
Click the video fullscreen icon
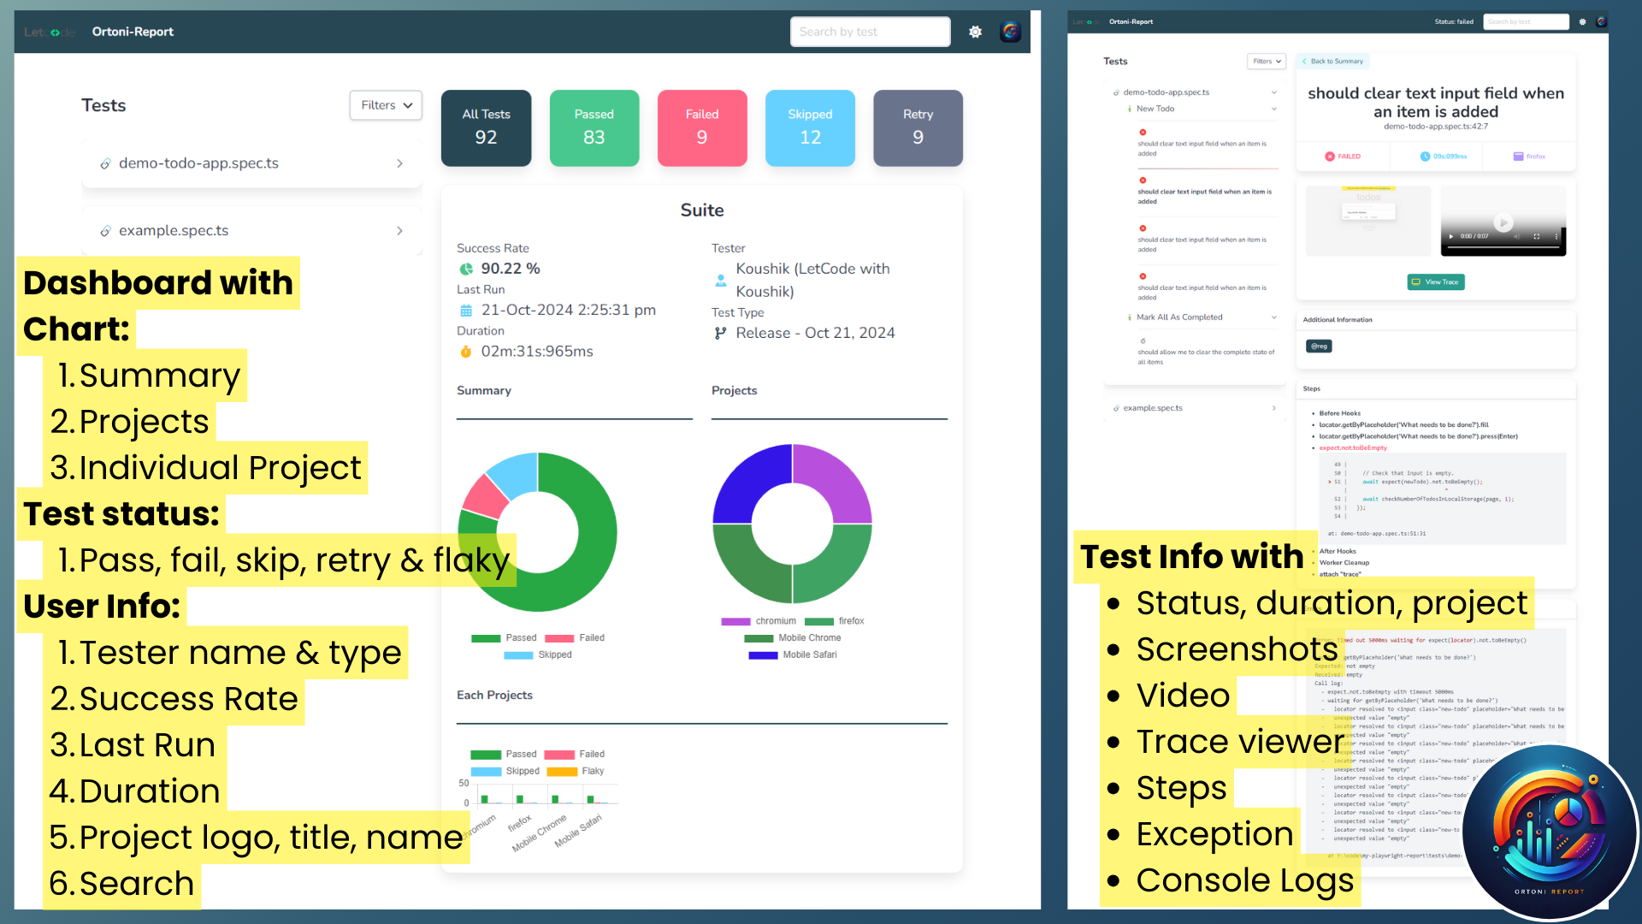coord(1537,236)
